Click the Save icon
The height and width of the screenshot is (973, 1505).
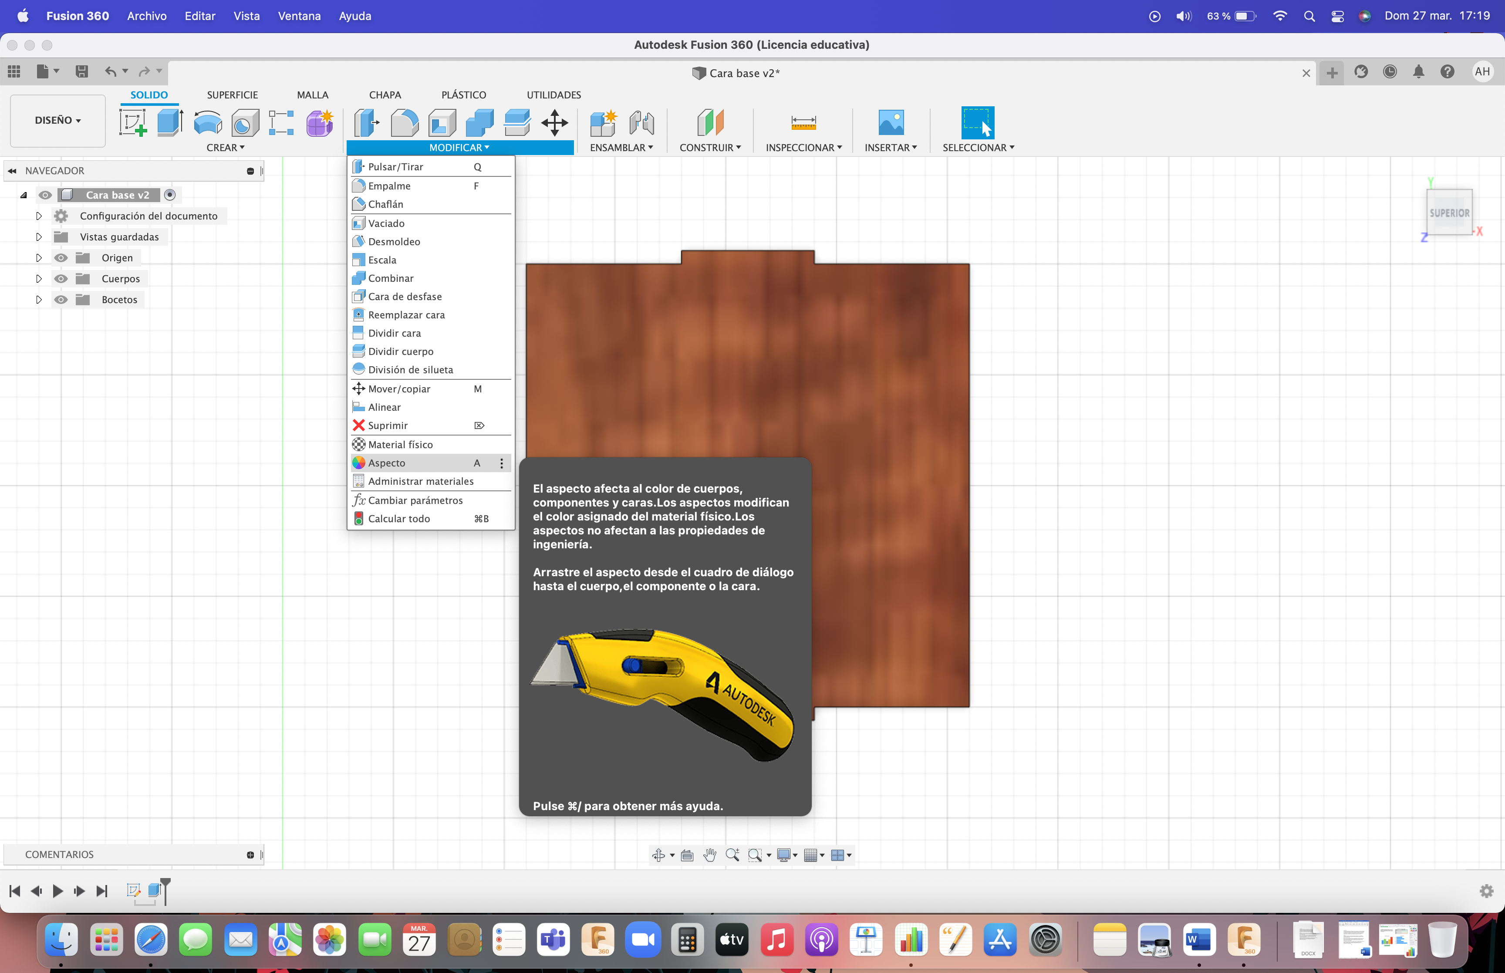click(x=81, y=71)
